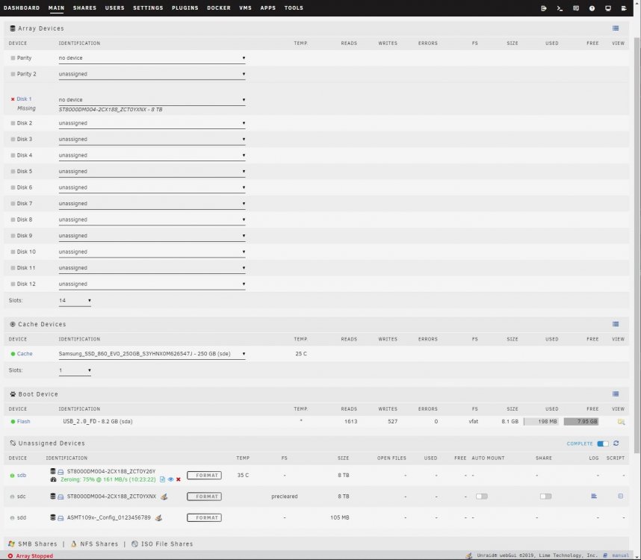The image size is (641, 560).
Task: Open the Script icon for sdc
Action: point(621,497)
